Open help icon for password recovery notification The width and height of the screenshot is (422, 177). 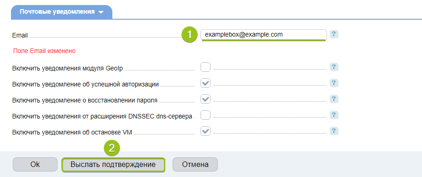[334, 99]
